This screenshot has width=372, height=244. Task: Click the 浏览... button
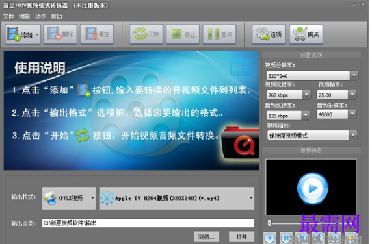click(206, 237)
